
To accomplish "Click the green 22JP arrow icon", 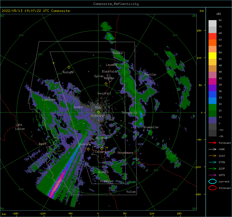I will tap(212, 168).
